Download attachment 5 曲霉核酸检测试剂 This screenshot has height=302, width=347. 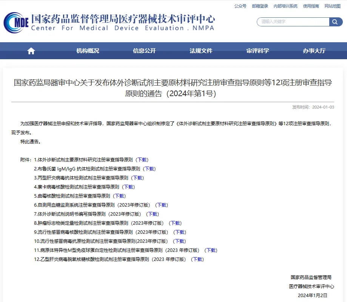119,196
